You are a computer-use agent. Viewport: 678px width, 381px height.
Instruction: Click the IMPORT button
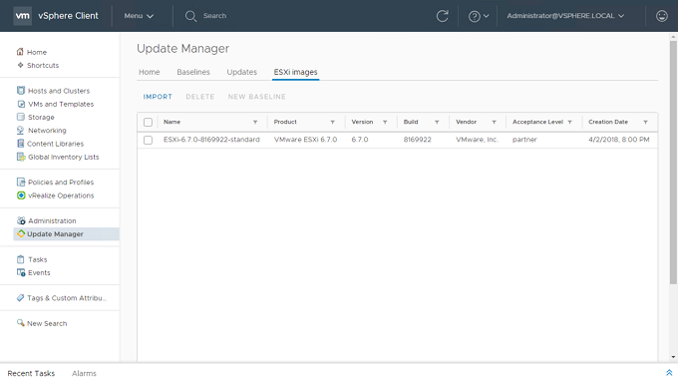click(x=158, y=97)
